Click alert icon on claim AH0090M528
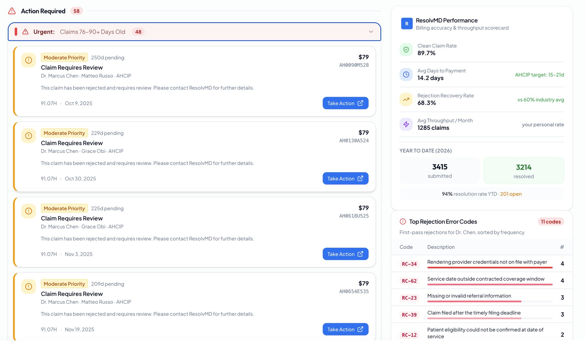This screenshot has height=344, width=585. tap(29, 60)
